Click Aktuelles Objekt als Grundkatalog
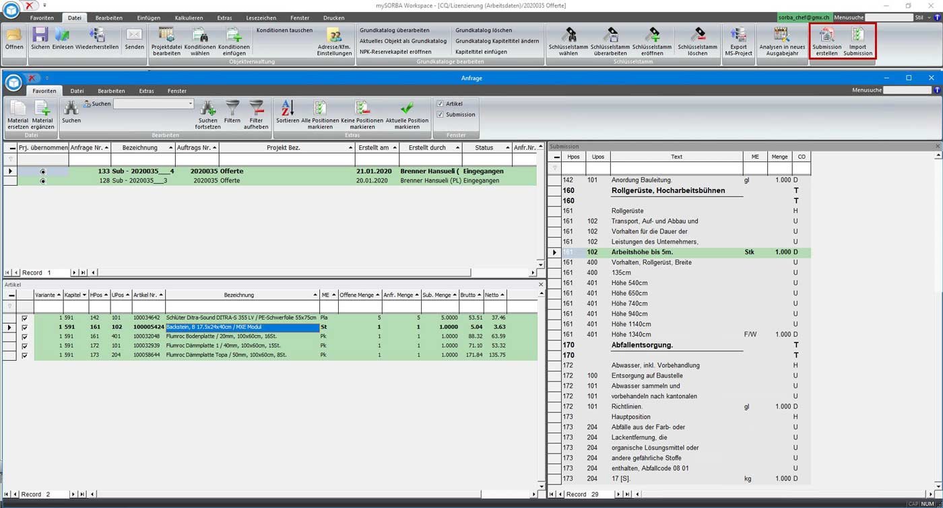This screenshot has width=943, height=508. pos(403,41)
